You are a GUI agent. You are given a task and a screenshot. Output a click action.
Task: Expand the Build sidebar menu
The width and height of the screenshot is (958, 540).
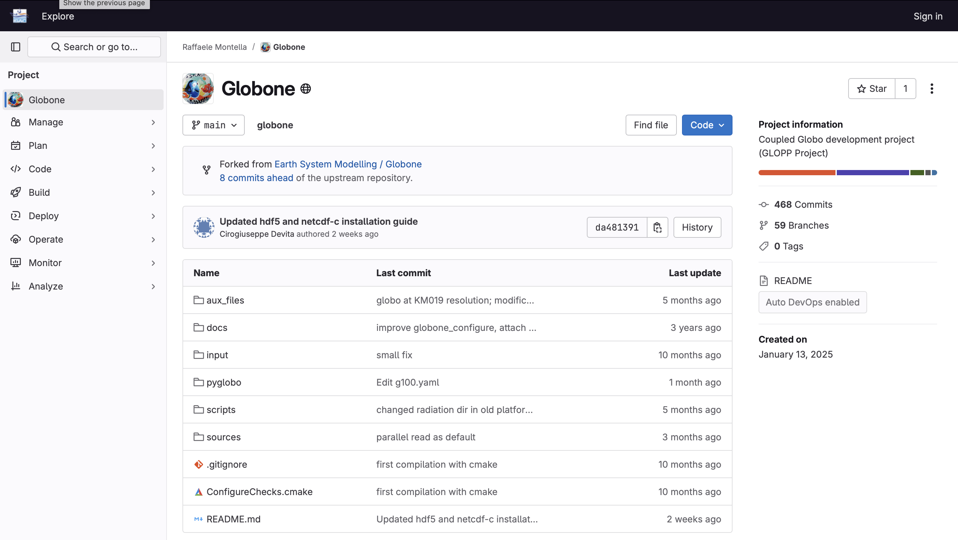click(83, 192)
